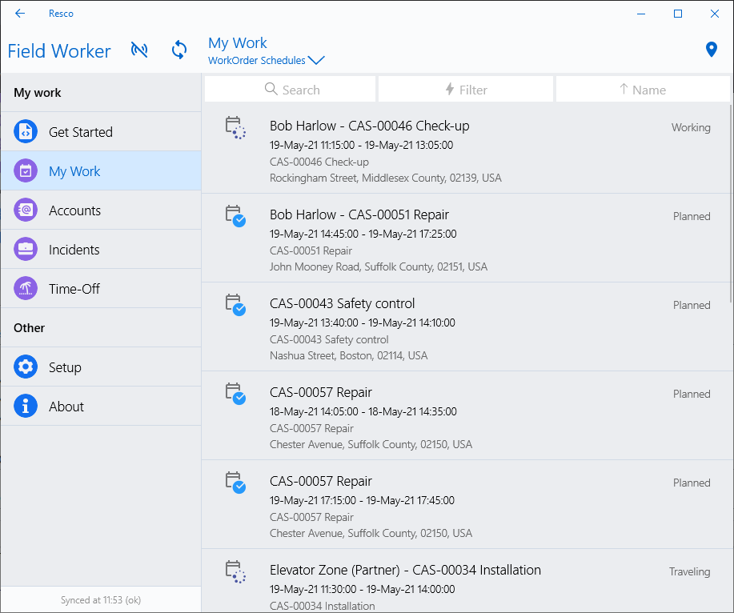This screenshot has width=734, height=613.
Task: Click Planned status of CAS-00051 Repair
Action: (692, 216)
